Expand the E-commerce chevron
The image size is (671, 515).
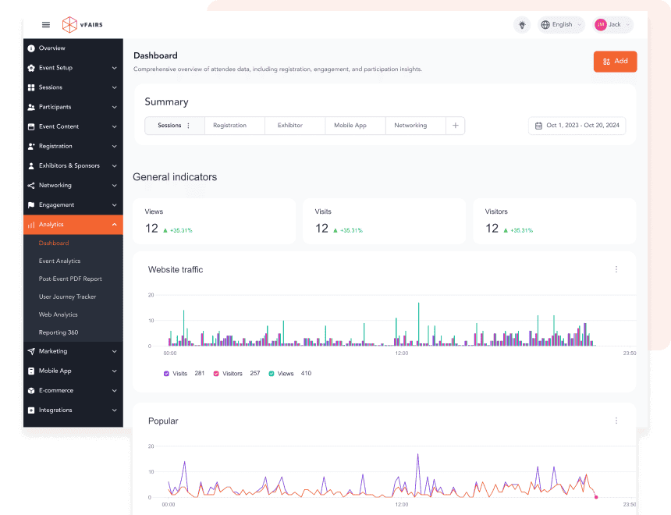click(114, 391)
